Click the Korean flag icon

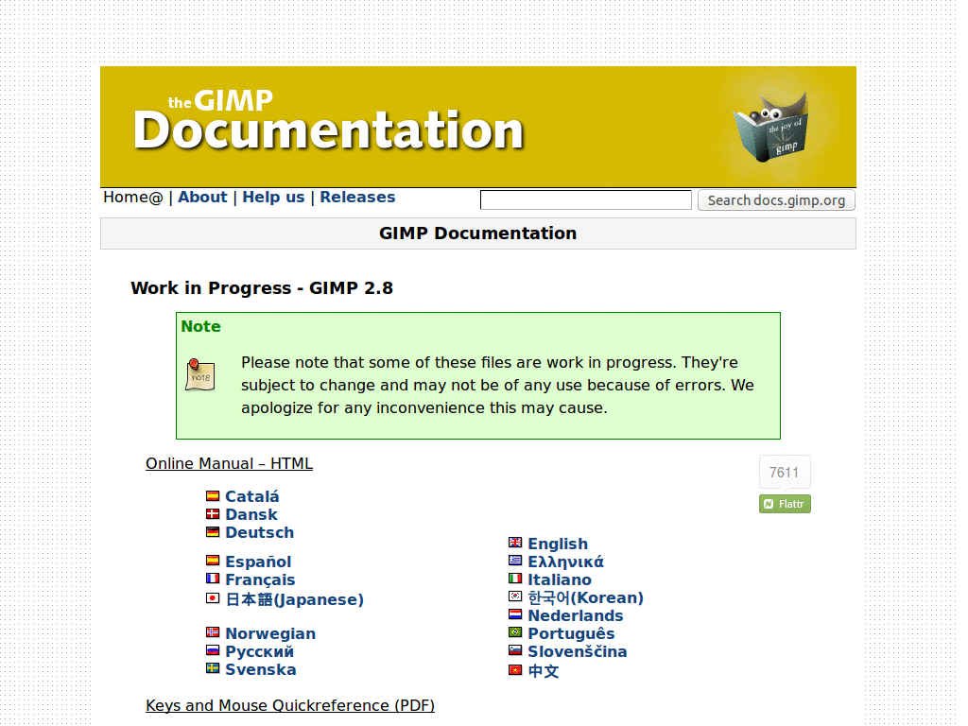[515, 596]
